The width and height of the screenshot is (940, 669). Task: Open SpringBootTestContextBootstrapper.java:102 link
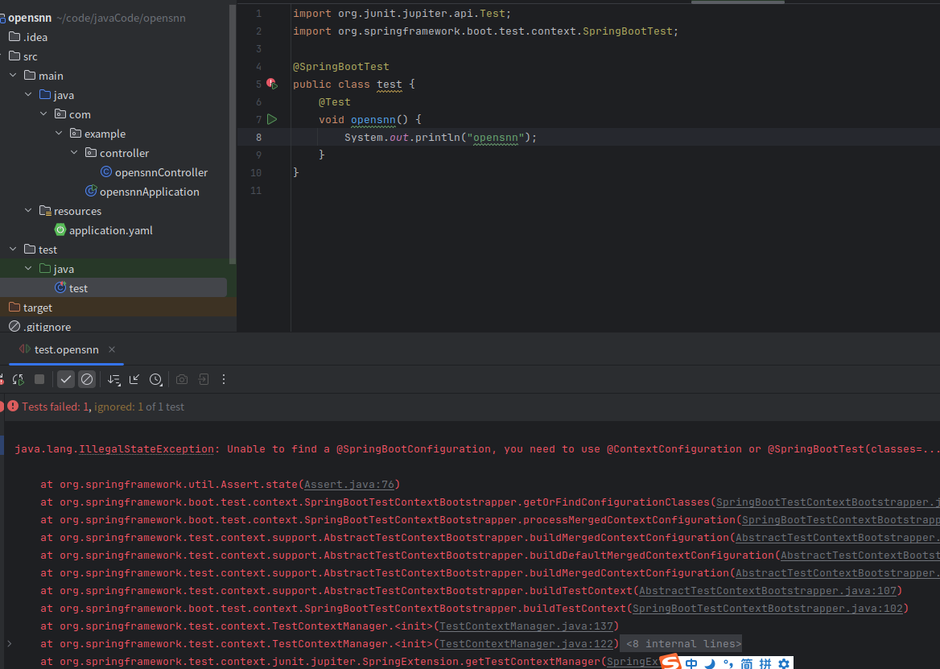click(x=768, y=609)
